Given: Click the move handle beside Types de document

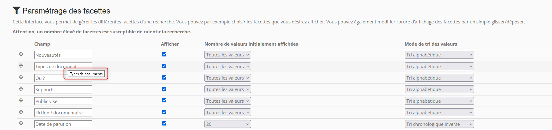Looking at the screenshot, I should point(21,66).
